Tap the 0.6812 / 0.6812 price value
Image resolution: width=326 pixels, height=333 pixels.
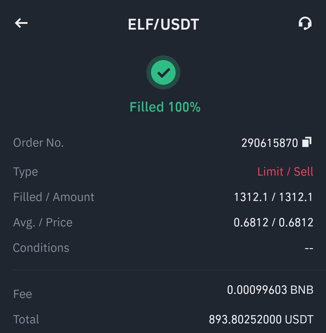pos(273,222)
